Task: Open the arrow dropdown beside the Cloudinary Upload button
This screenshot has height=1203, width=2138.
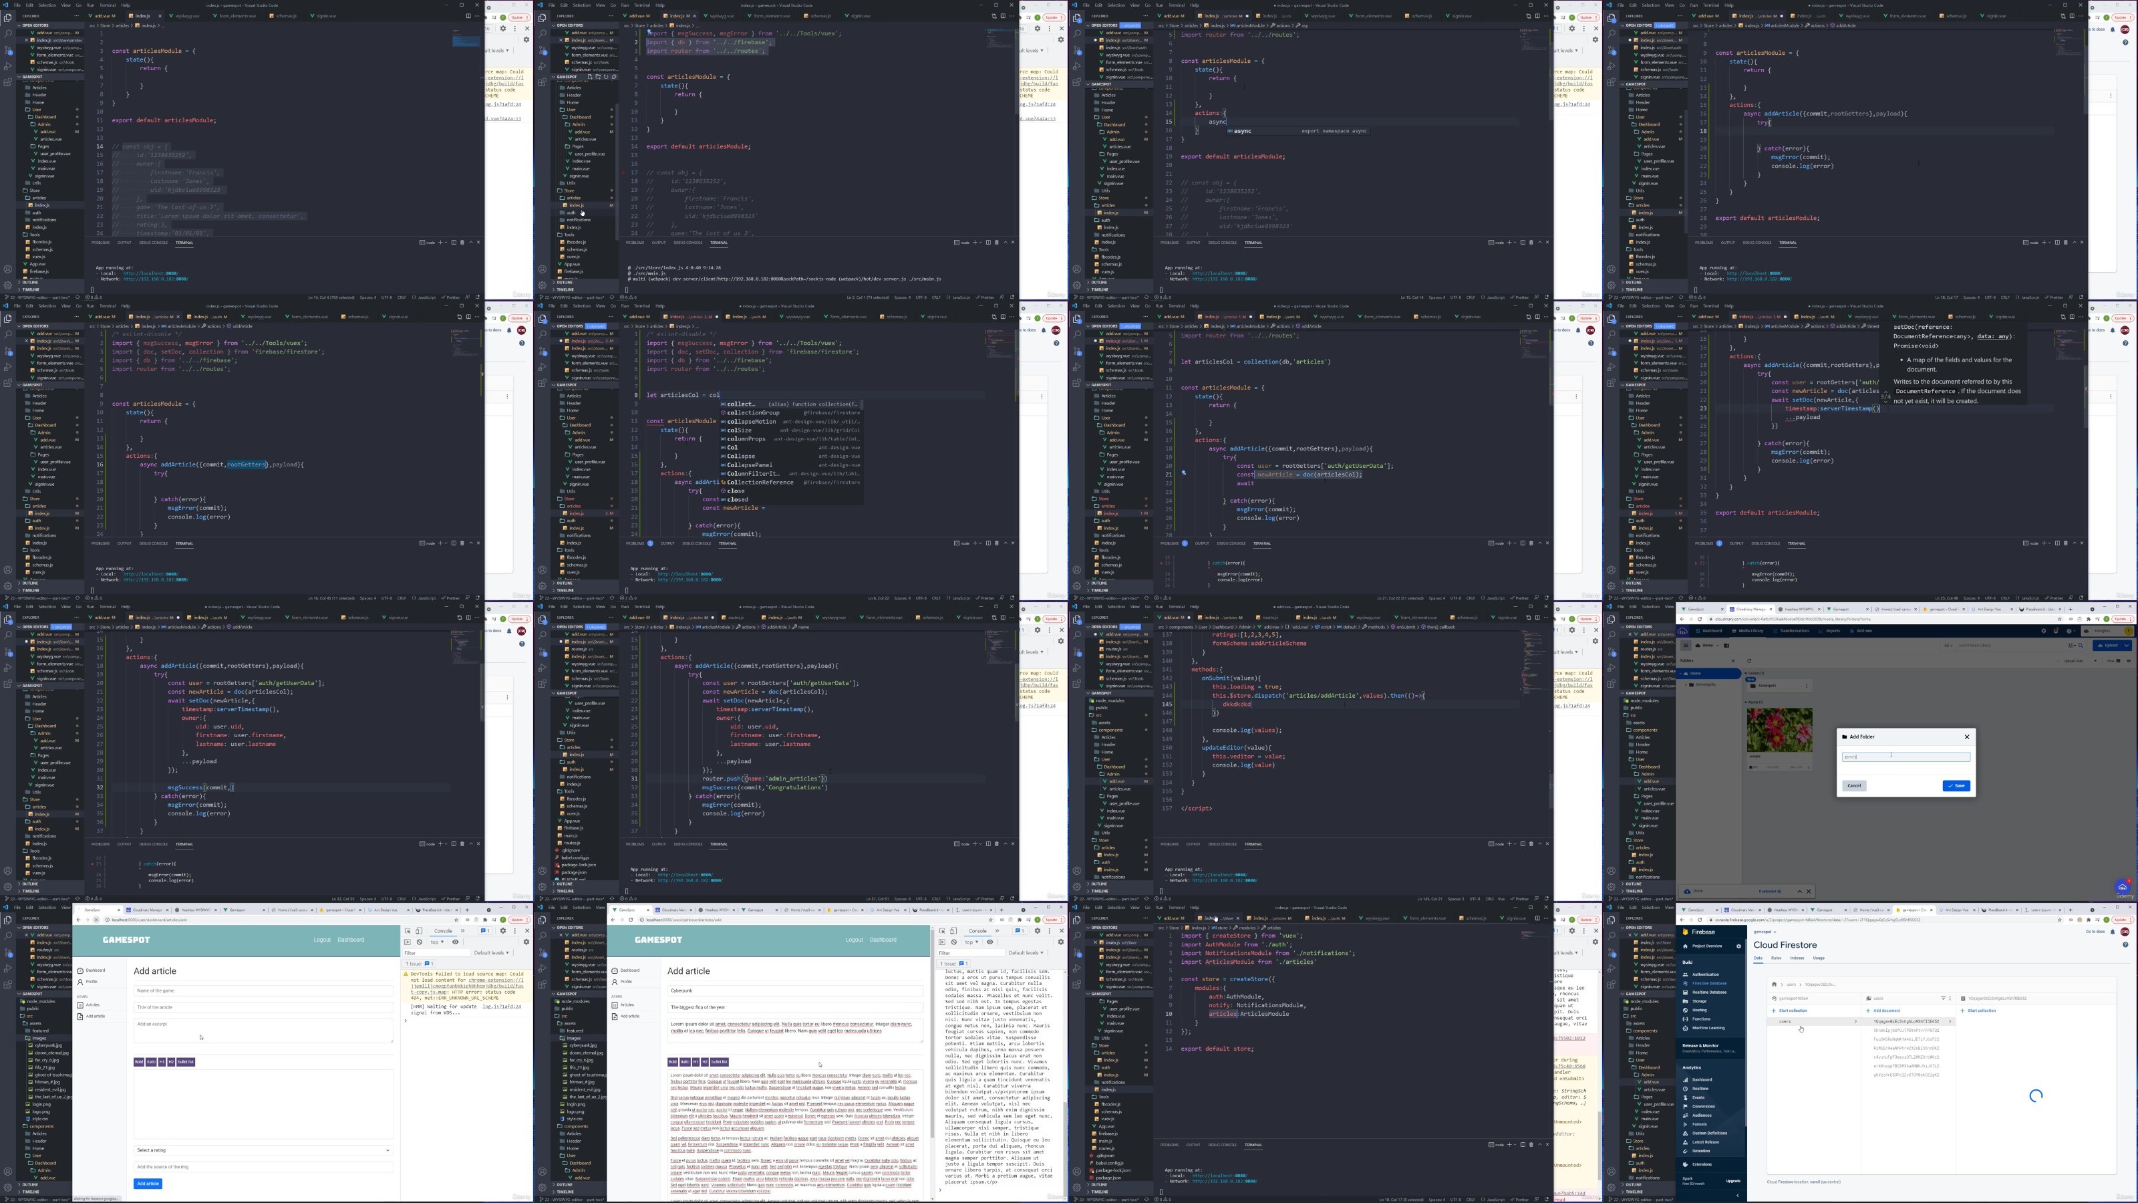Action: click(x=2129, y=645)
